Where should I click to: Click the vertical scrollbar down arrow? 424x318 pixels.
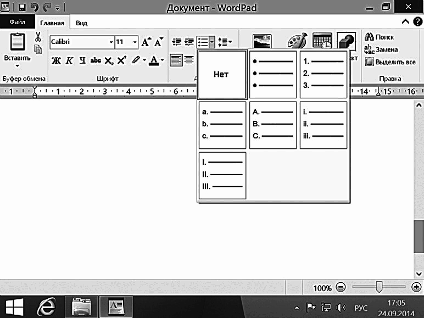click(x=419, y=274)
